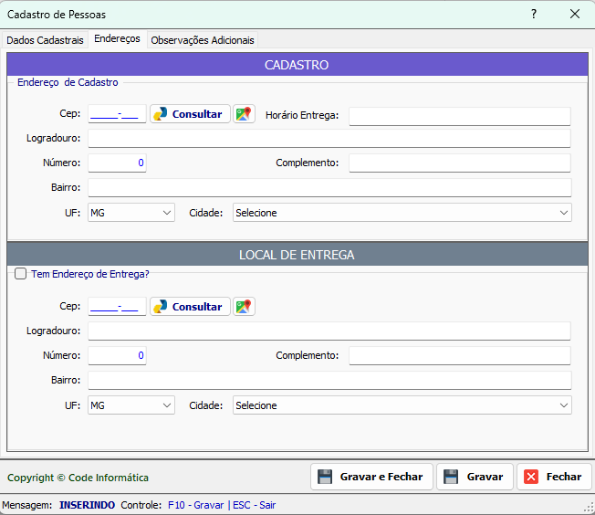Click Logradouro field in Local de Entrega
This screenshot has height=515, width=595.
(329, 331)
